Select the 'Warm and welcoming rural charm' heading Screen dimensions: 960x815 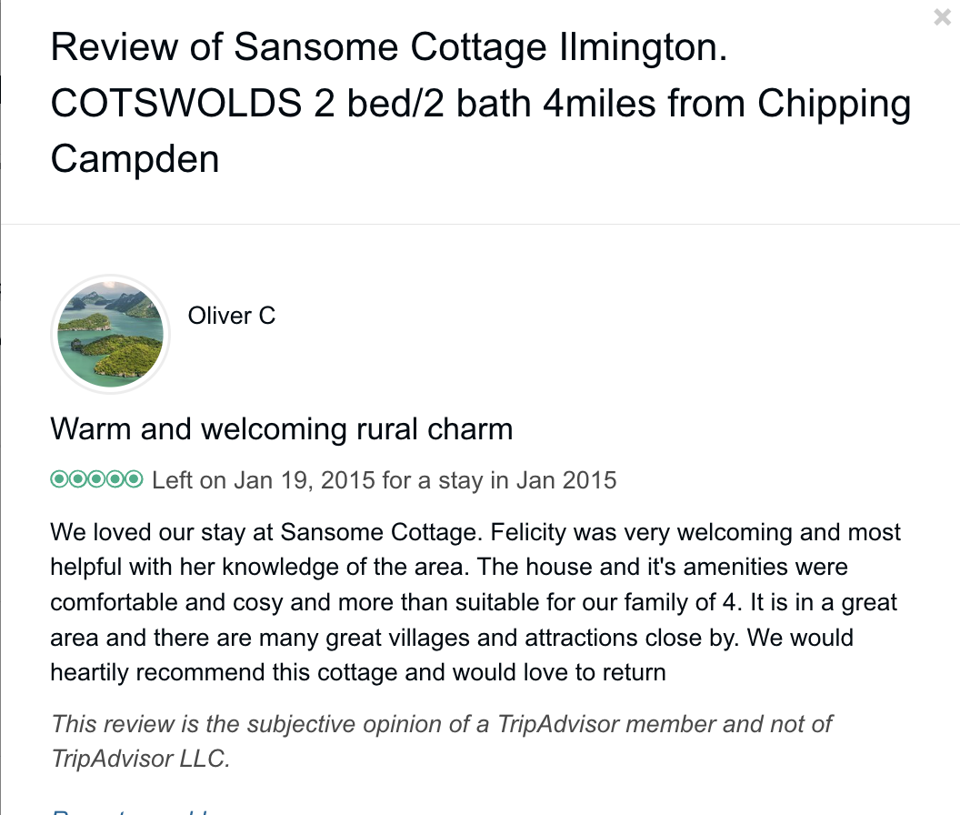tap(282, 428)
